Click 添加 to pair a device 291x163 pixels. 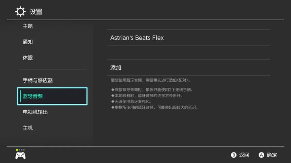189,68
